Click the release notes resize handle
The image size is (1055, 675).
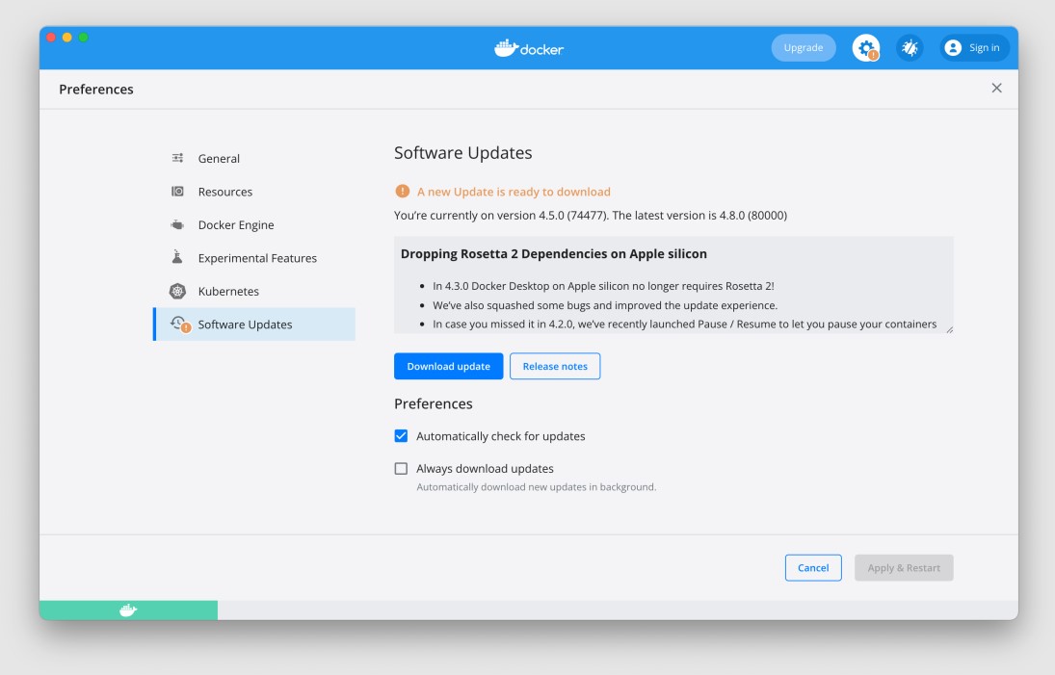click(x=949, y=329)
